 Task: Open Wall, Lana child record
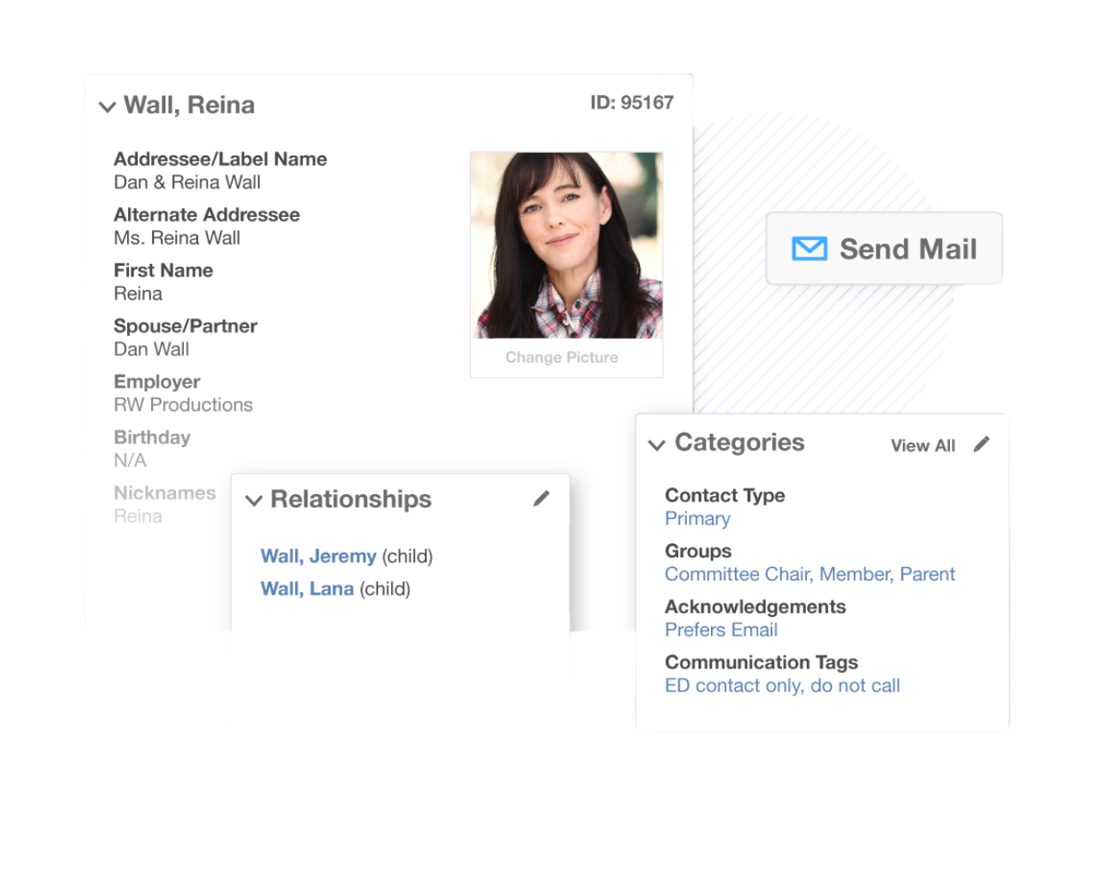coord(307,589)
